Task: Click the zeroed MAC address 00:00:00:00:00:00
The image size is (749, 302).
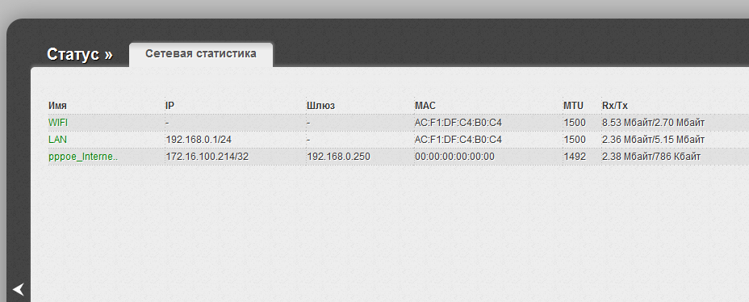Action: coord(454,157)
